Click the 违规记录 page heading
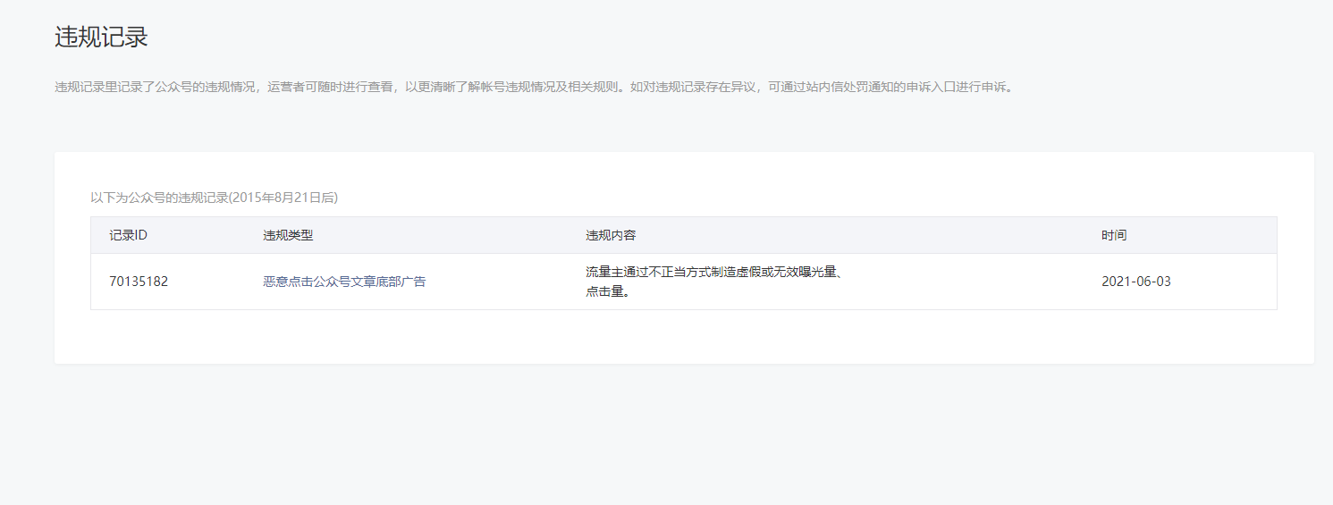The width and height of the screenshot is (1333, 505). pos(101,37)
